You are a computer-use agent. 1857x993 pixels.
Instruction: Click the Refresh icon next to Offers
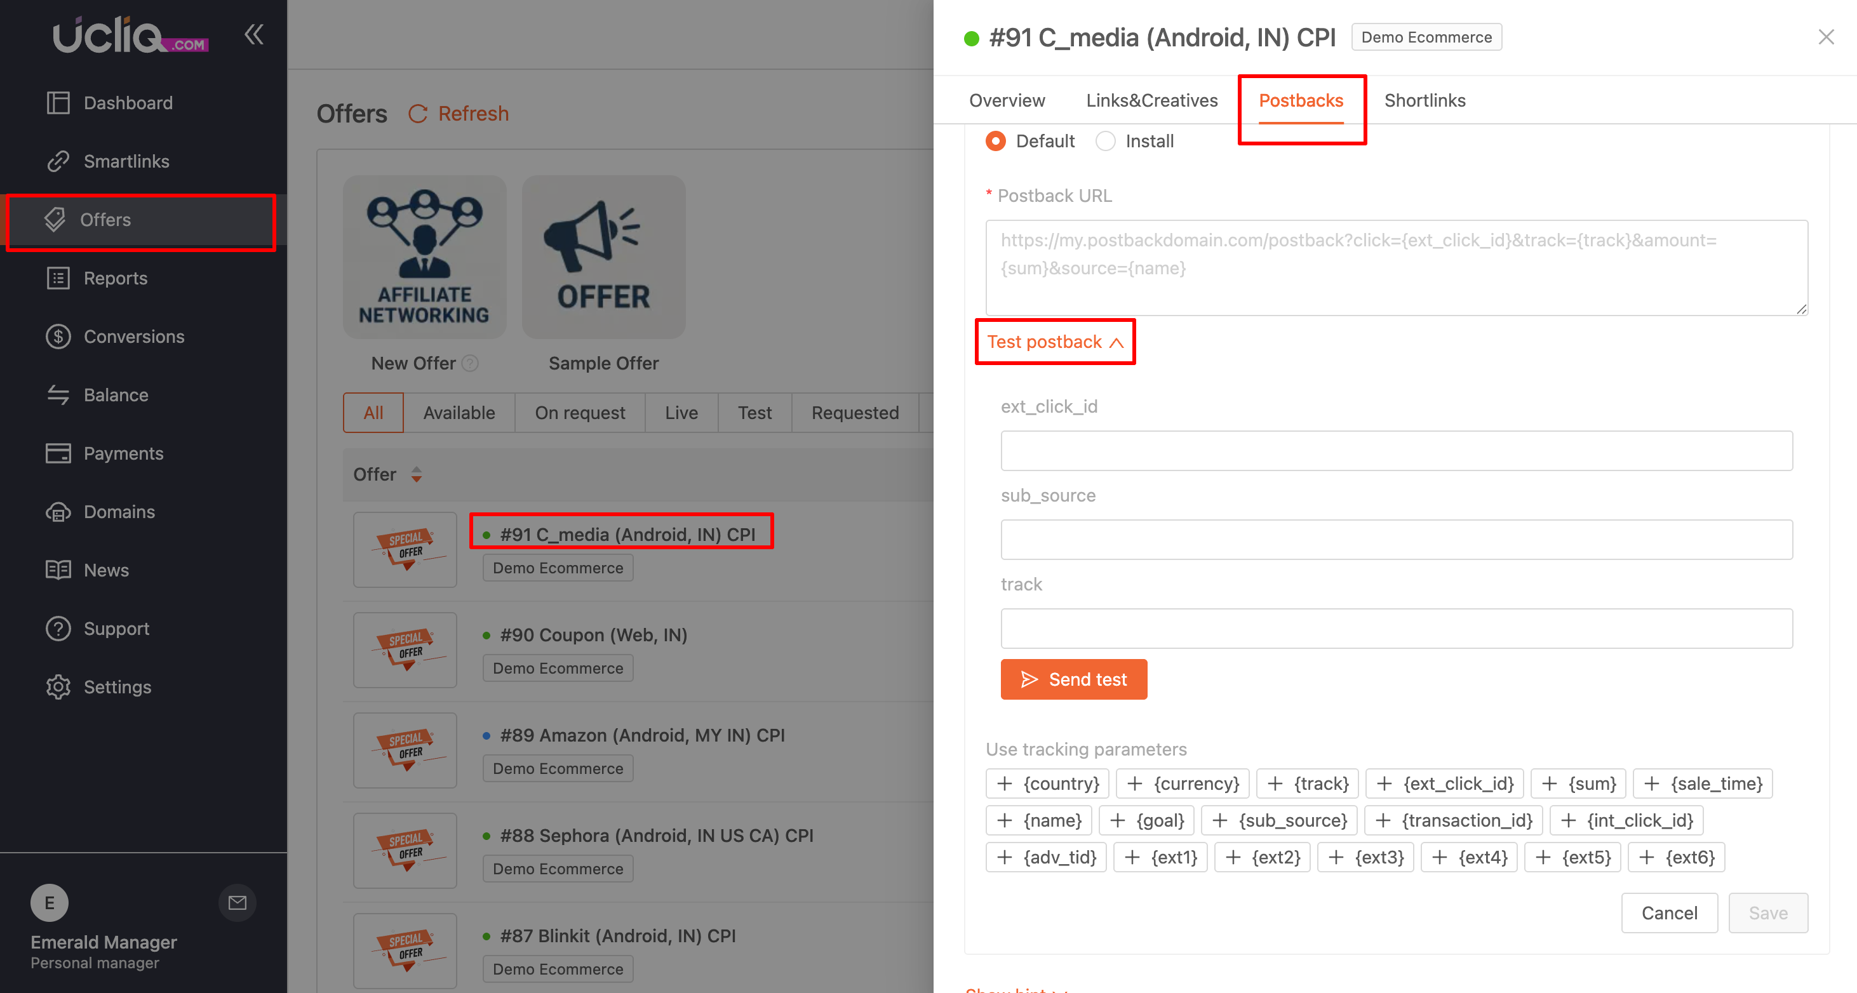pos(418,114)
